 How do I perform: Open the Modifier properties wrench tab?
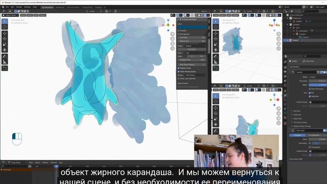click(285, 96)
